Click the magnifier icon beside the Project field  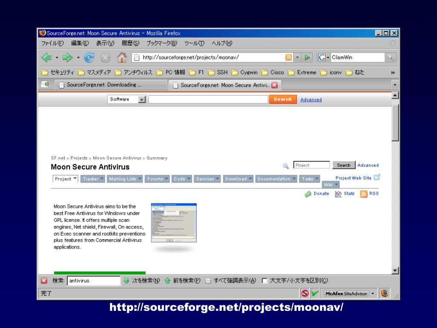[286, 166]
